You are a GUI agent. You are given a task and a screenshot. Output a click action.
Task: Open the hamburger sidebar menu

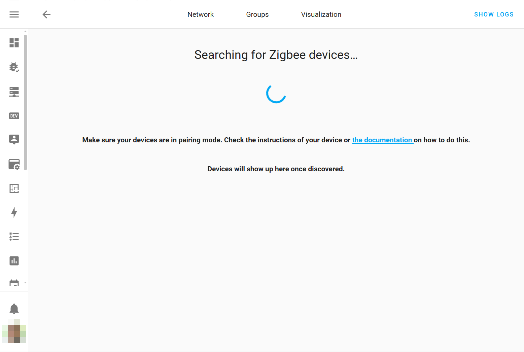pos(14,14)
